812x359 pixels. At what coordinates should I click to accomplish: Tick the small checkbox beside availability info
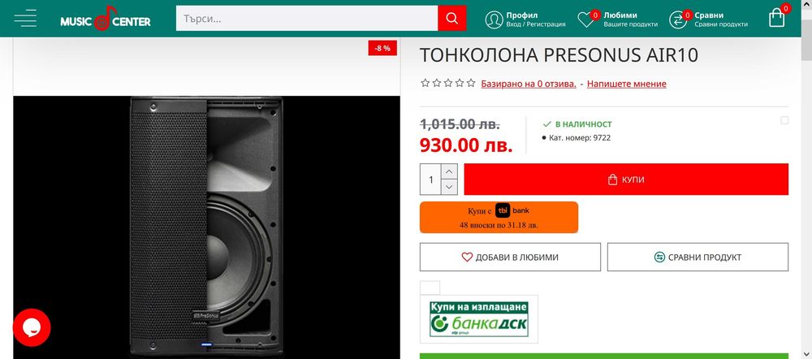coord(784,120)
